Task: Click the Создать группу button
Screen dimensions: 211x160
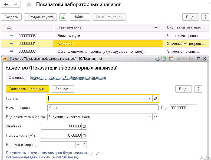Action: point(40,17)
